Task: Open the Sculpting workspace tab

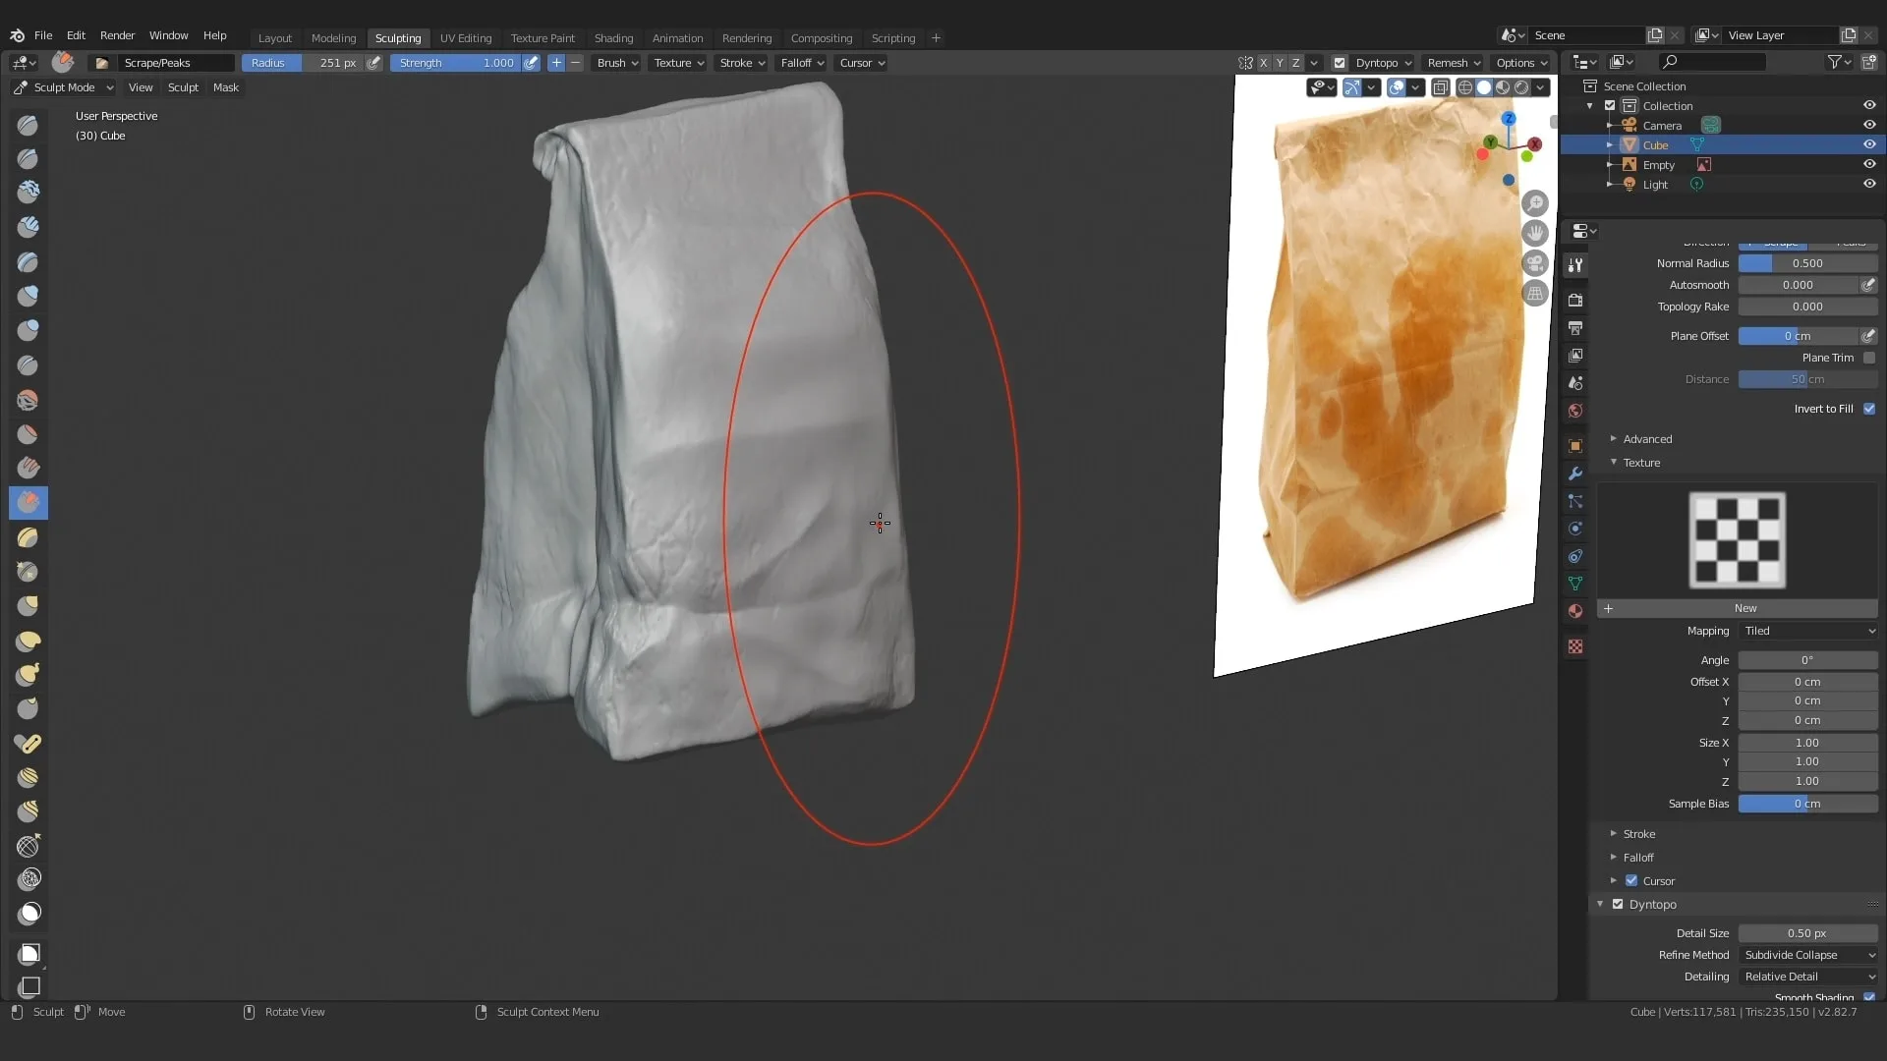Action: (398, 37)
